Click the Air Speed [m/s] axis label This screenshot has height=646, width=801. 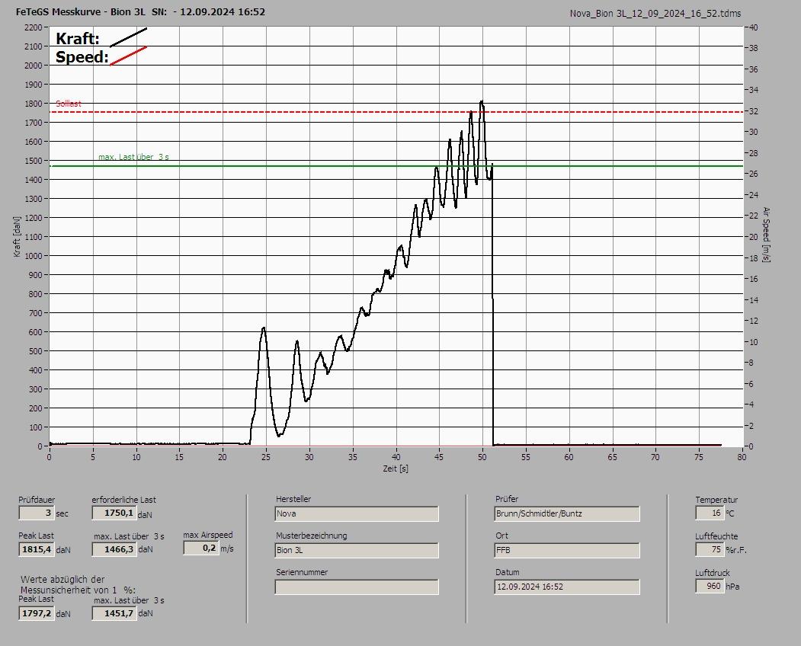tap(766, 235)
